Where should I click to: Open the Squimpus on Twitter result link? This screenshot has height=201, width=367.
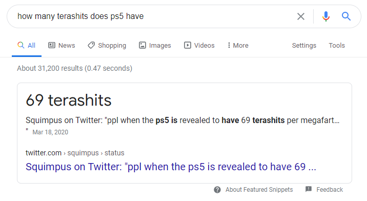(x=171, y=167)
